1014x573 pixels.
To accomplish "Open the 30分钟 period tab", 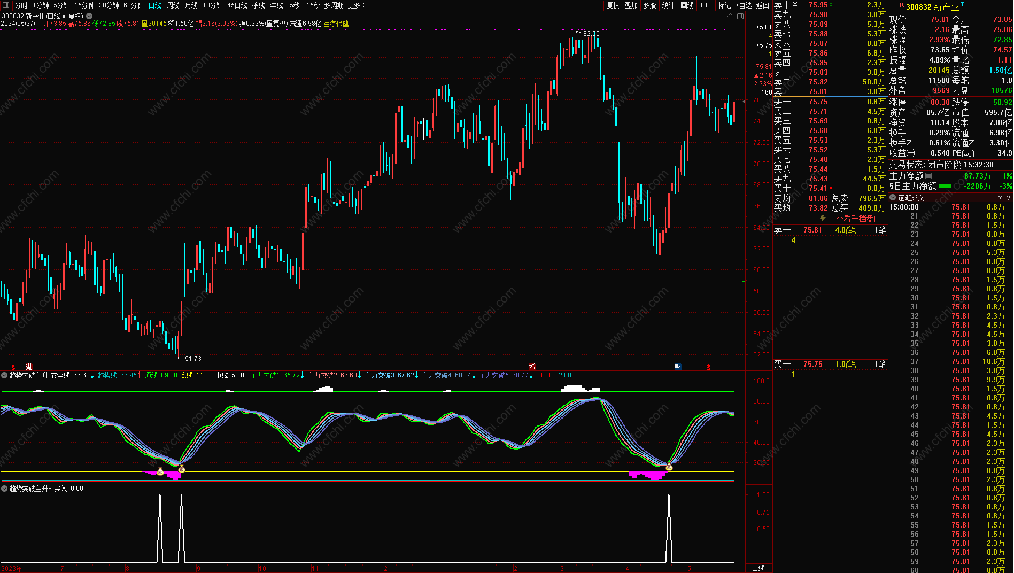I will click(109, 5).
